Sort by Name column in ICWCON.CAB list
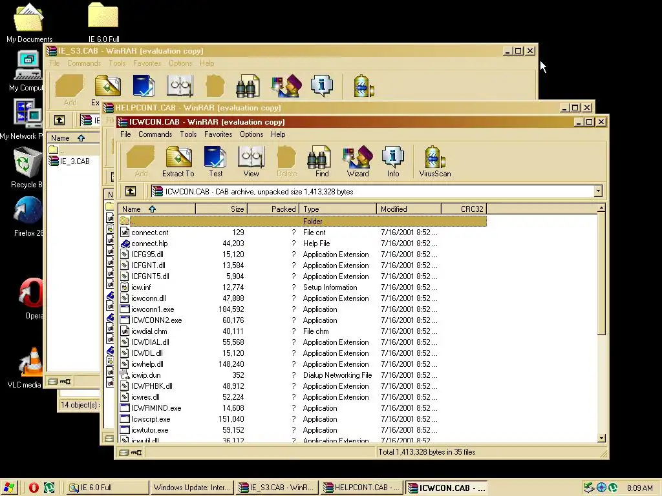 click(x=156, y=209)
